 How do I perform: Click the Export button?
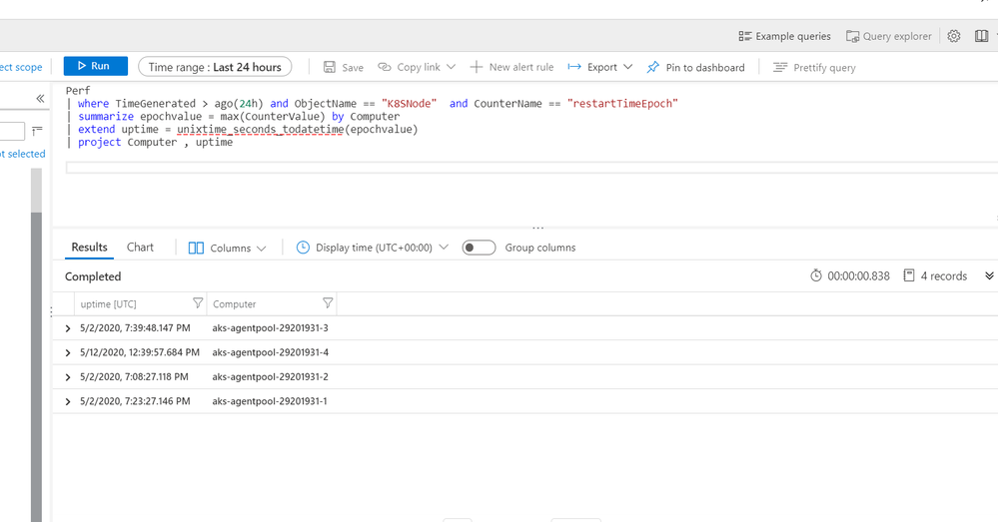(592, 67)
